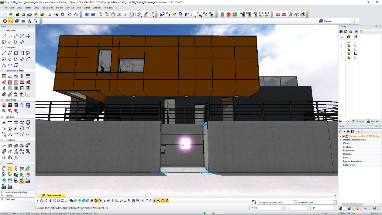Screen dimensions: 382x215
Task: Select a wall tool in Construction parts section
Action: [x=4, y=75]
